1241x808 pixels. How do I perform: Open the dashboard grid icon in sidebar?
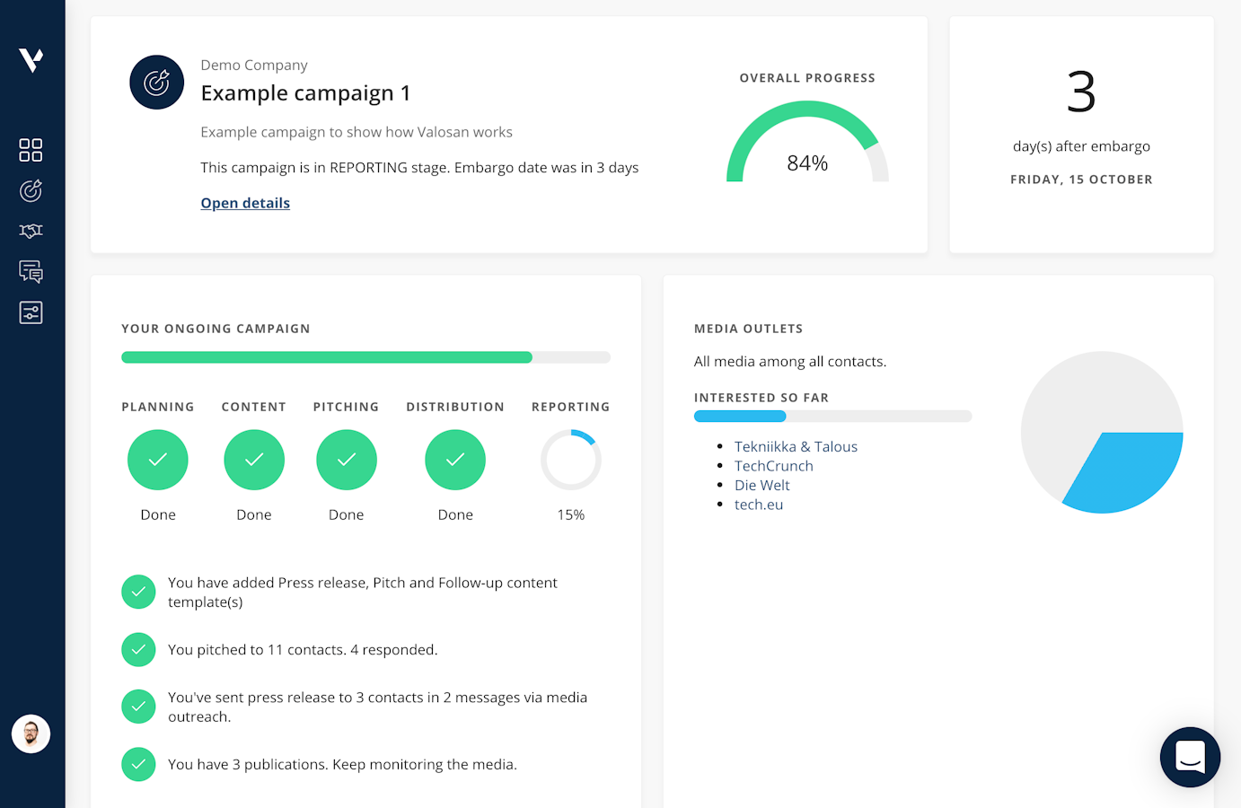pos(31,150)
